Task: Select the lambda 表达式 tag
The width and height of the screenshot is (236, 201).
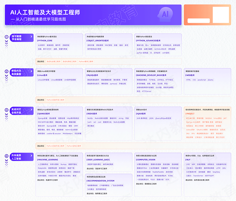Action: (x=160, y=49)
